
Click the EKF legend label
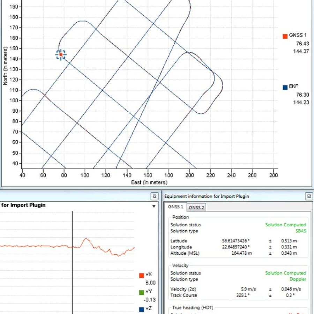pos(294,87)
